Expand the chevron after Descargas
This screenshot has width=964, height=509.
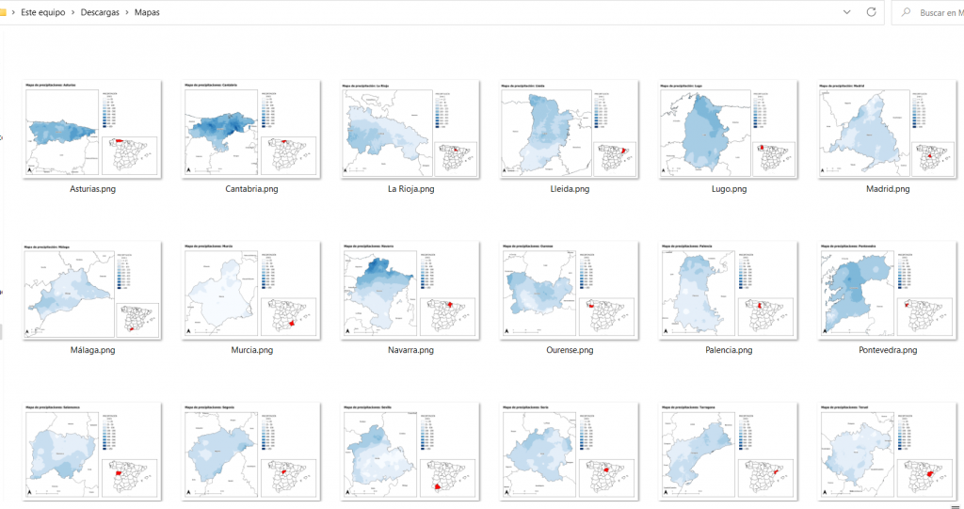(x=127, y=13)
